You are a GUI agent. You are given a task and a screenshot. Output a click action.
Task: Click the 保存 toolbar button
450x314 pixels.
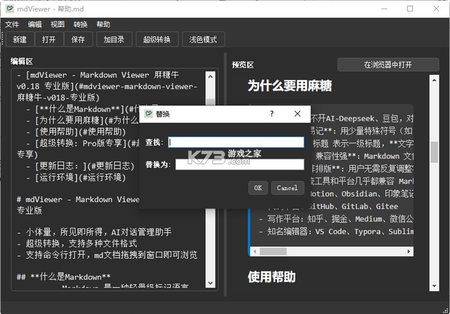pyautogui.click(x=78, y=40)
